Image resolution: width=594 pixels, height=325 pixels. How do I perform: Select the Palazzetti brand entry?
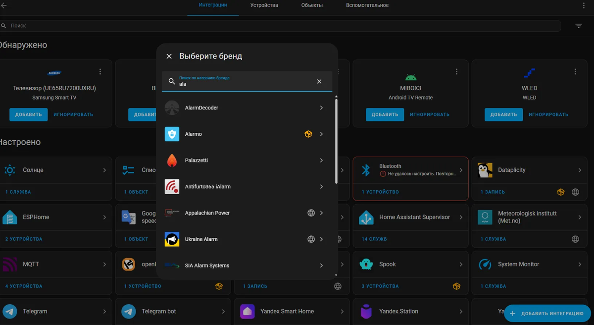pyautogui.click(x=247, y=160)
